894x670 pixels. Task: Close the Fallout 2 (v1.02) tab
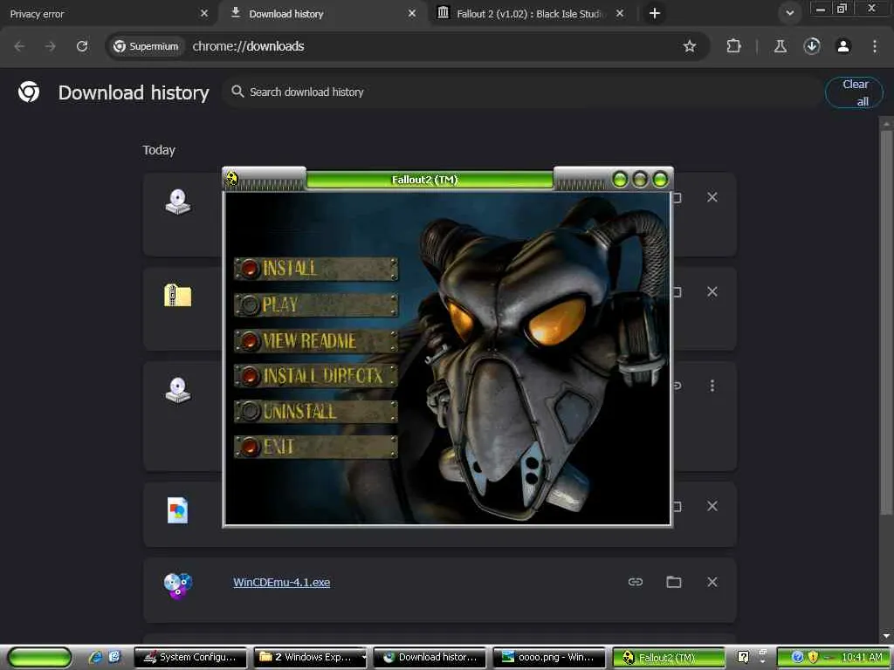(x=620, y=13)
